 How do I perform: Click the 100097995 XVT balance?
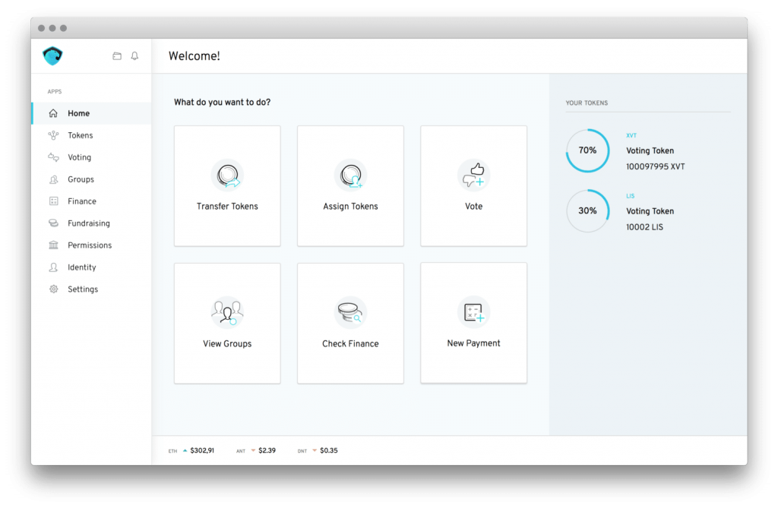656,166
